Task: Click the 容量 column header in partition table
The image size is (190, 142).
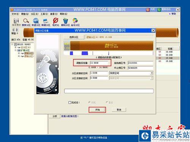Action: [170, 48]
